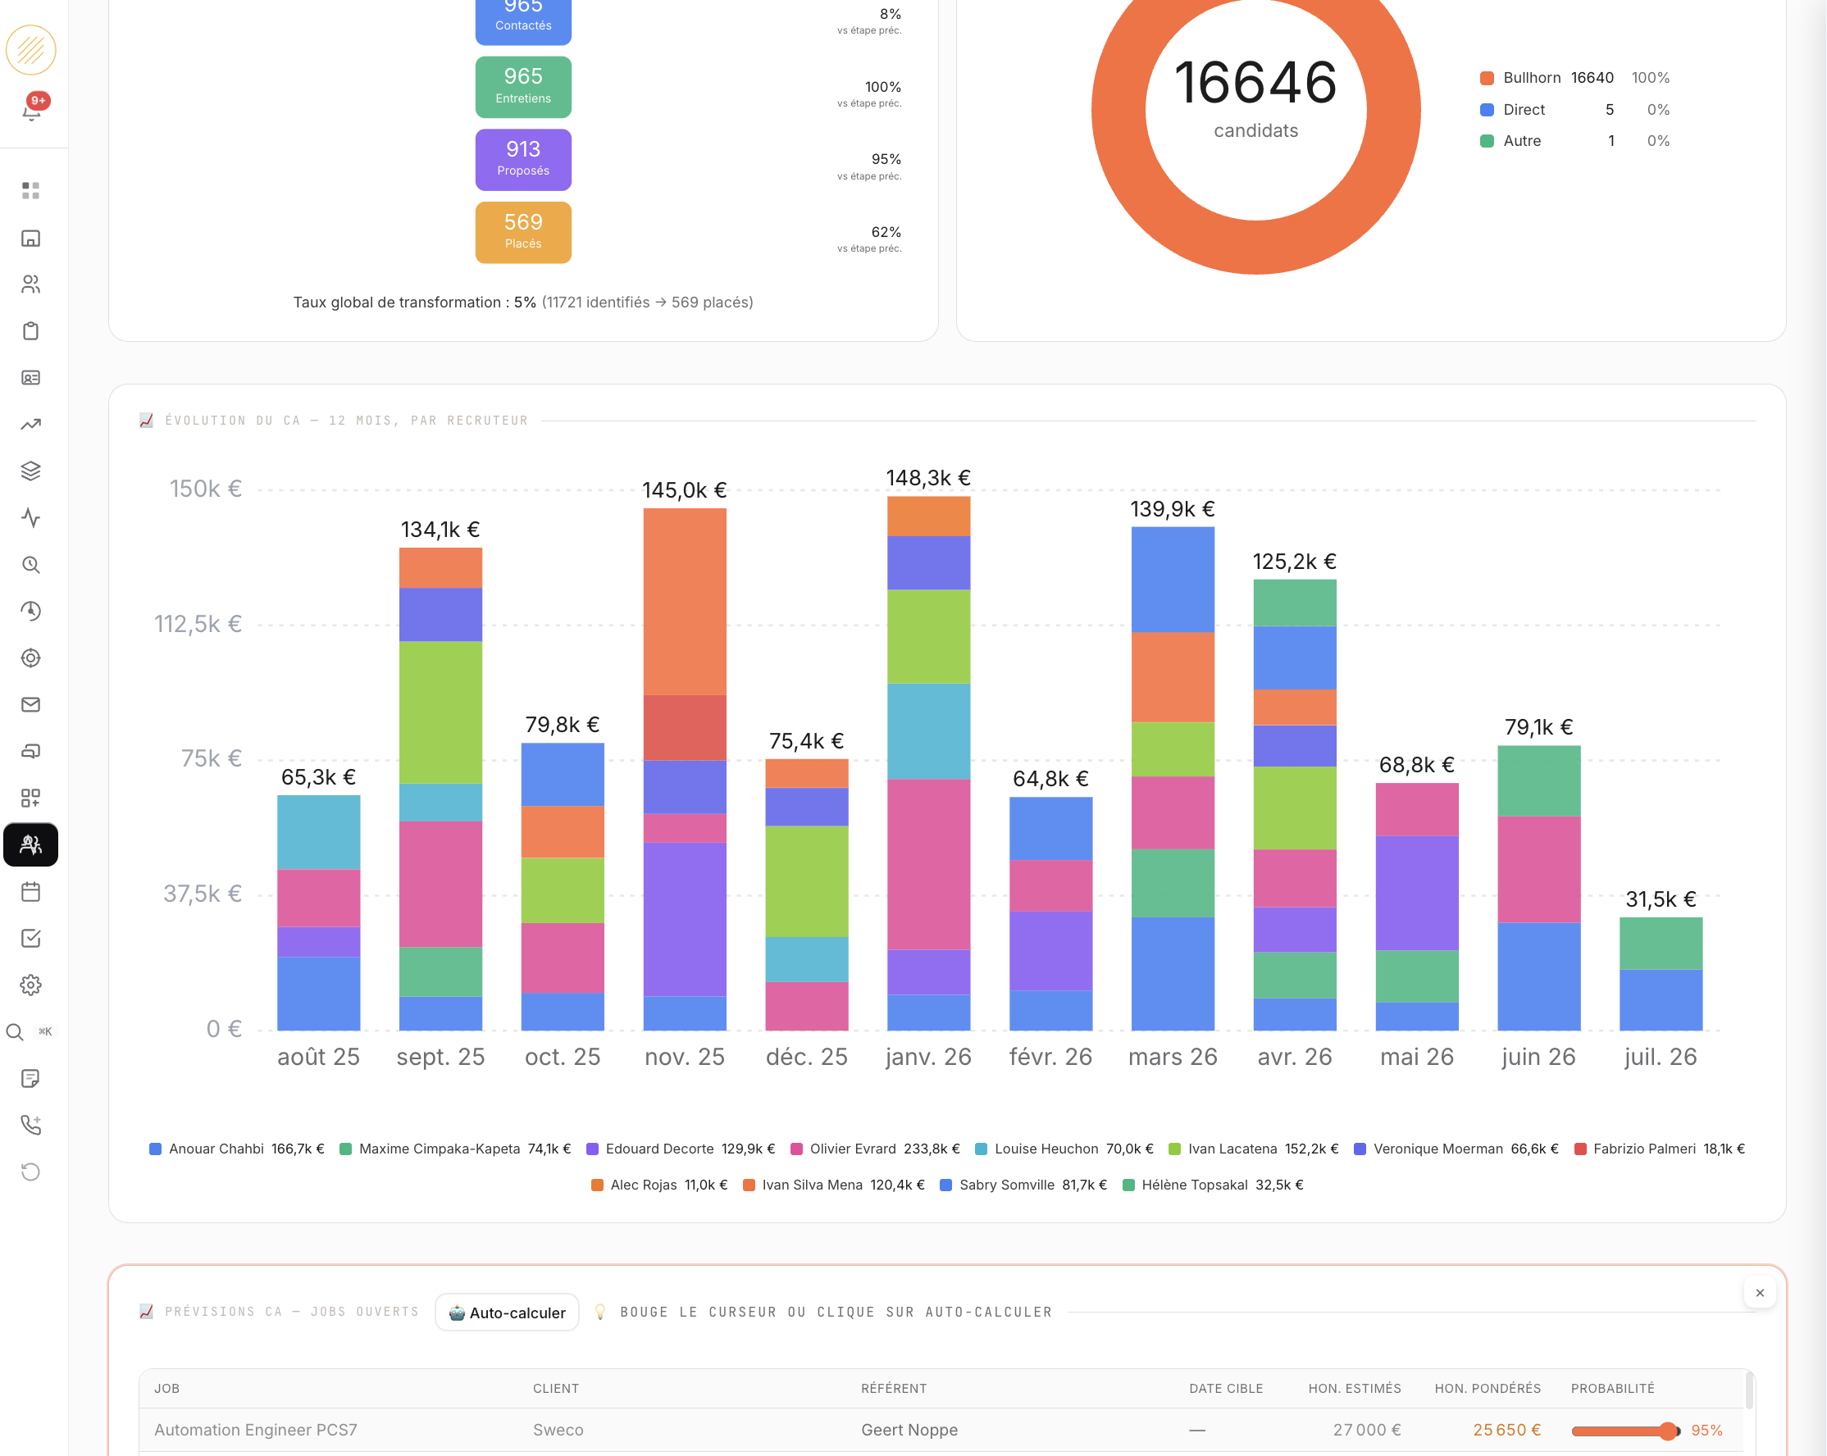Open the mail envelope icon in sidebar
The width and height of the screenshot is (1827, 1456).
pyautogui.click(x=31, y=705)
